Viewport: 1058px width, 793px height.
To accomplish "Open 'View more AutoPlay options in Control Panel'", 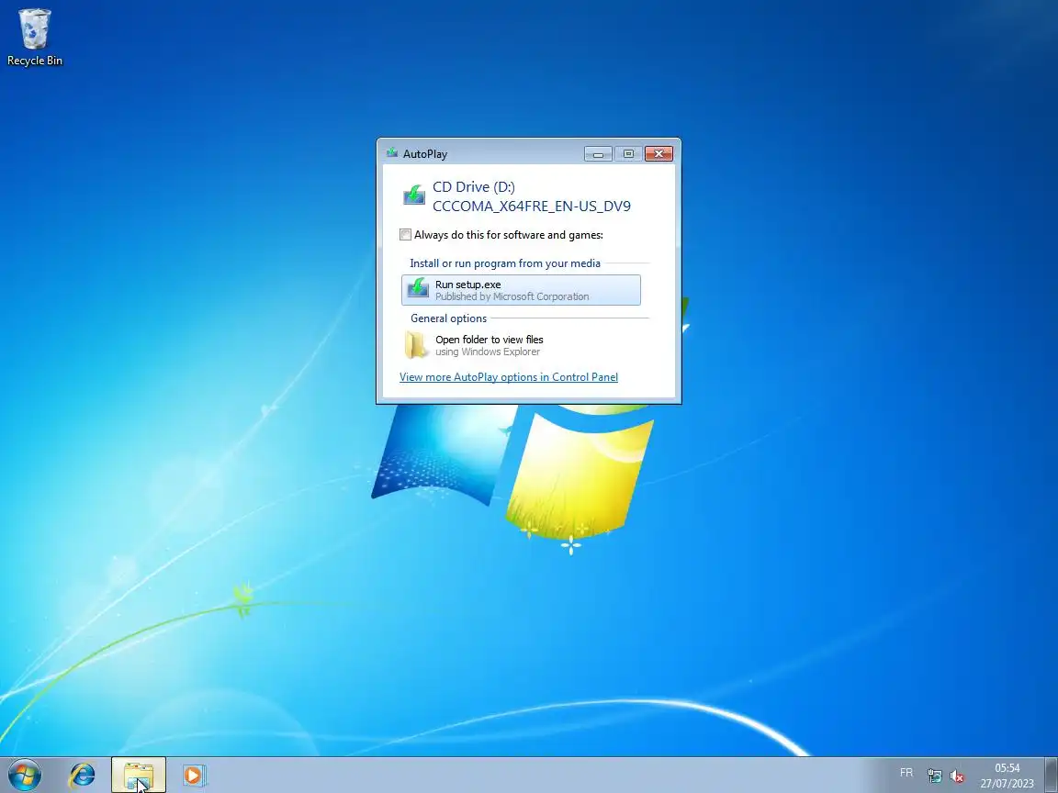I will coord(509,377).
